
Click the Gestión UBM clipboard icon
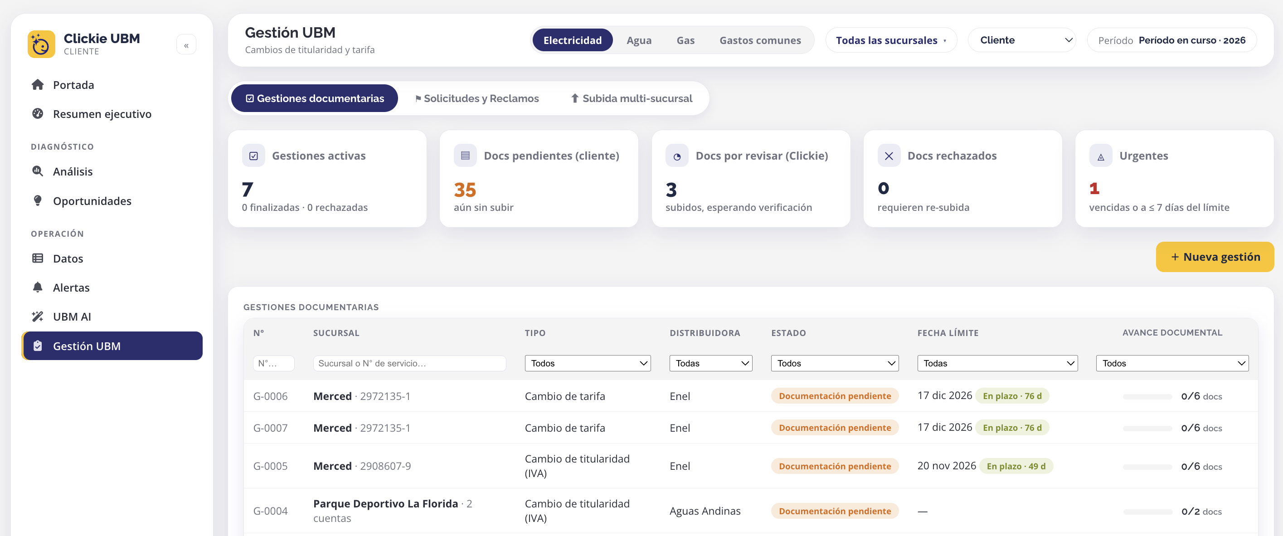tap(38, 346)
